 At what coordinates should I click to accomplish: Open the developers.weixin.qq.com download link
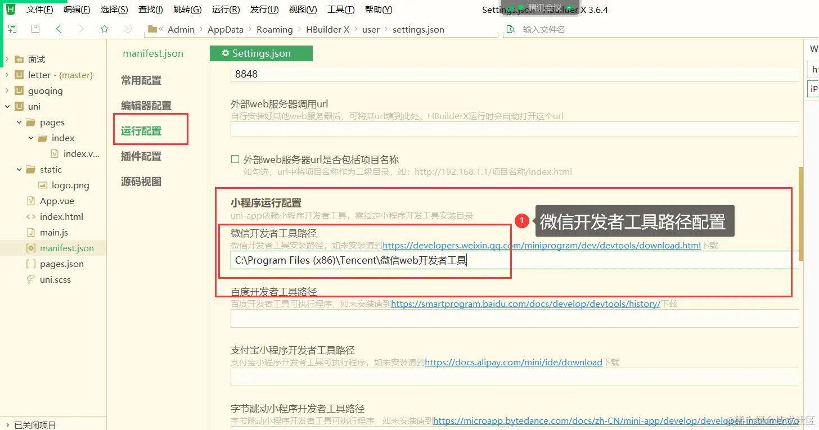pos(542,246)
